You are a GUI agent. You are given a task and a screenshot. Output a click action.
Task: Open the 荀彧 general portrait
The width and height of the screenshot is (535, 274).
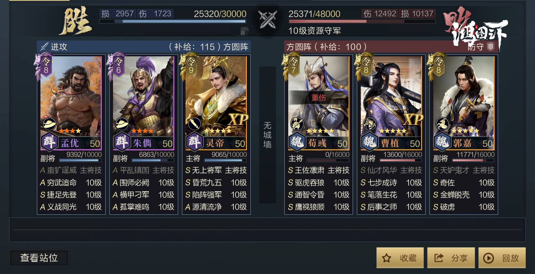pos(319,96)
